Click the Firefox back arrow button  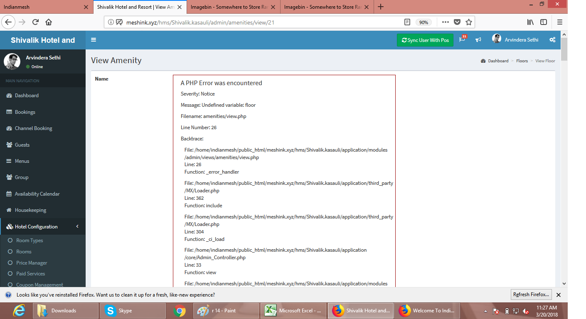coord(9,22)
